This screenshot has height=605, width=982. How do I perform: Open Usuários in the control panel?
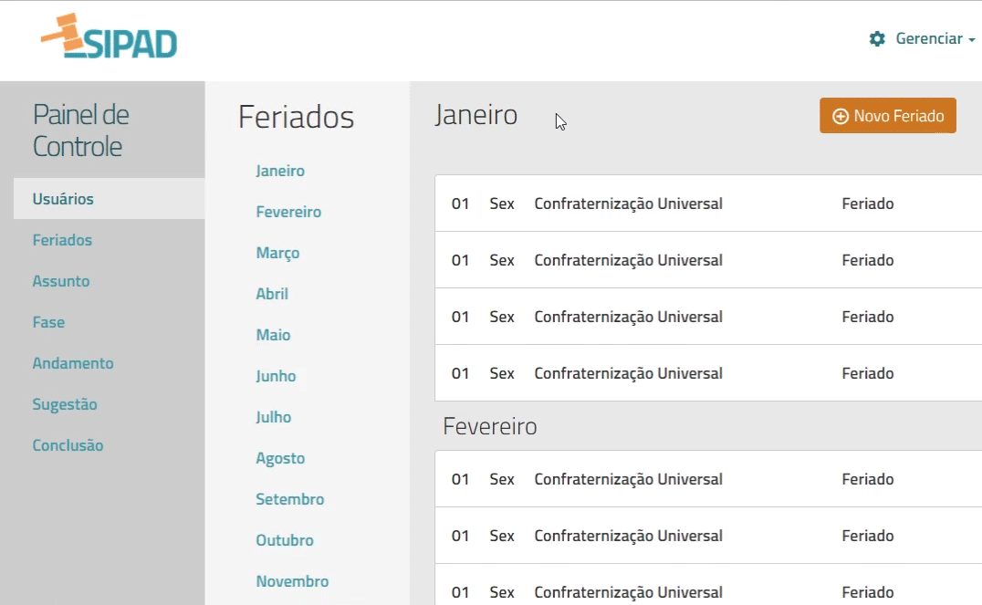point(63,199)
